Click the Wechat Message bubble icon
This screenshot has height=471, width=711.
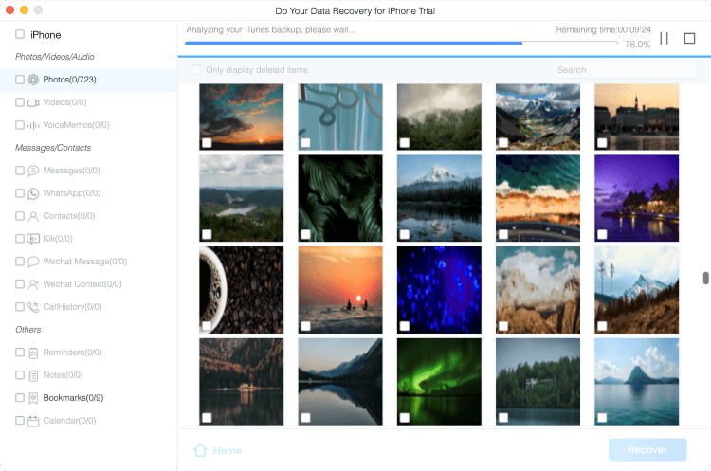(x=33, y=262)
